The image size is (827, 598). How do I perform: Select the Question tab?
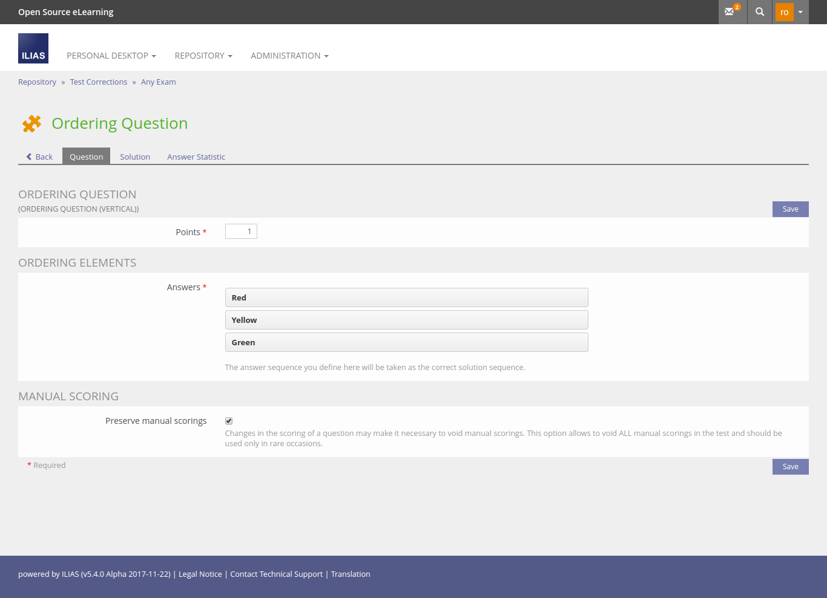pyautogui.click(x=86, y=157)
